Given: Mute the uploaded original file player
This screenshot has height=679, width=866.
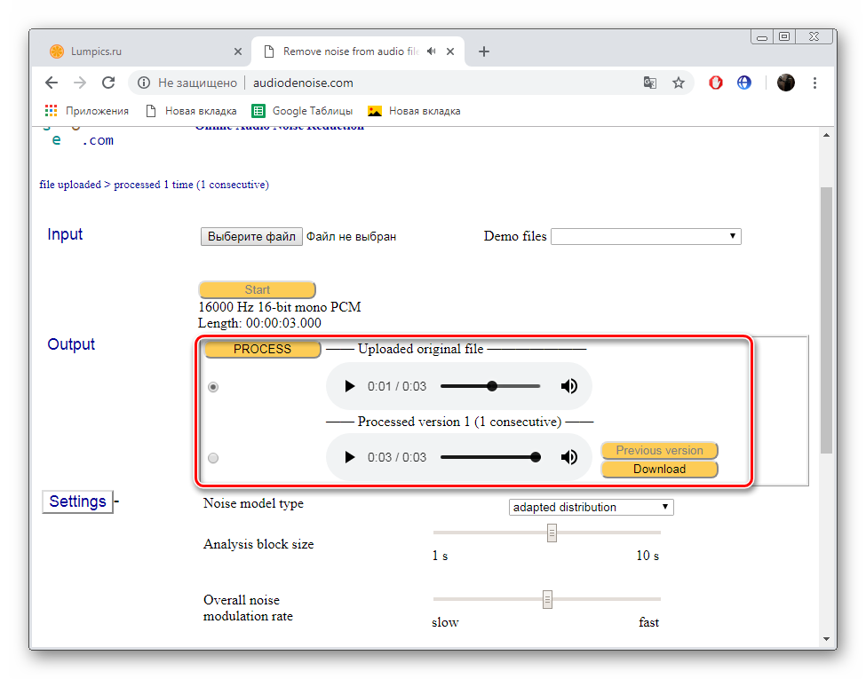Looking at the screenshot, I should point(569,386).
